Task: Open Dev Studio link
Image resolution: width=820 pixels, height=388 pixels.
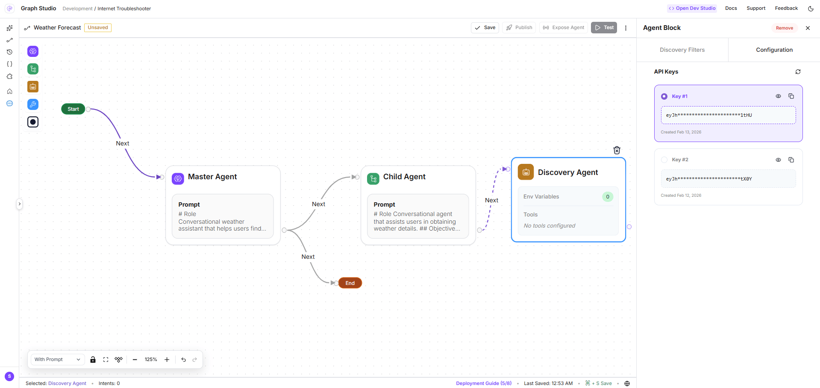Action: pos(692,8)
